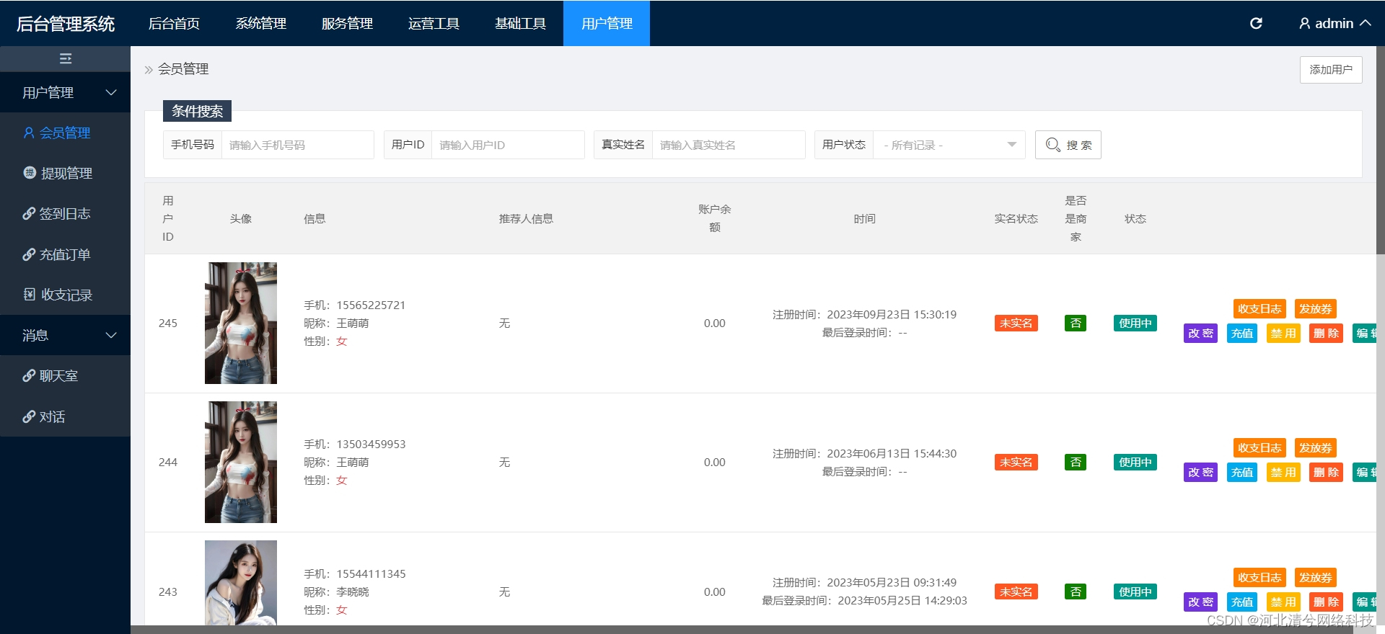Open 收支记录 in the sidebar

point(66,295)
